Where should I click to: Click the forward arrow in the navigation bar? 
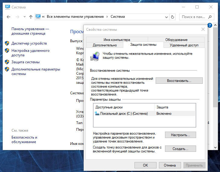click(18, 17)
